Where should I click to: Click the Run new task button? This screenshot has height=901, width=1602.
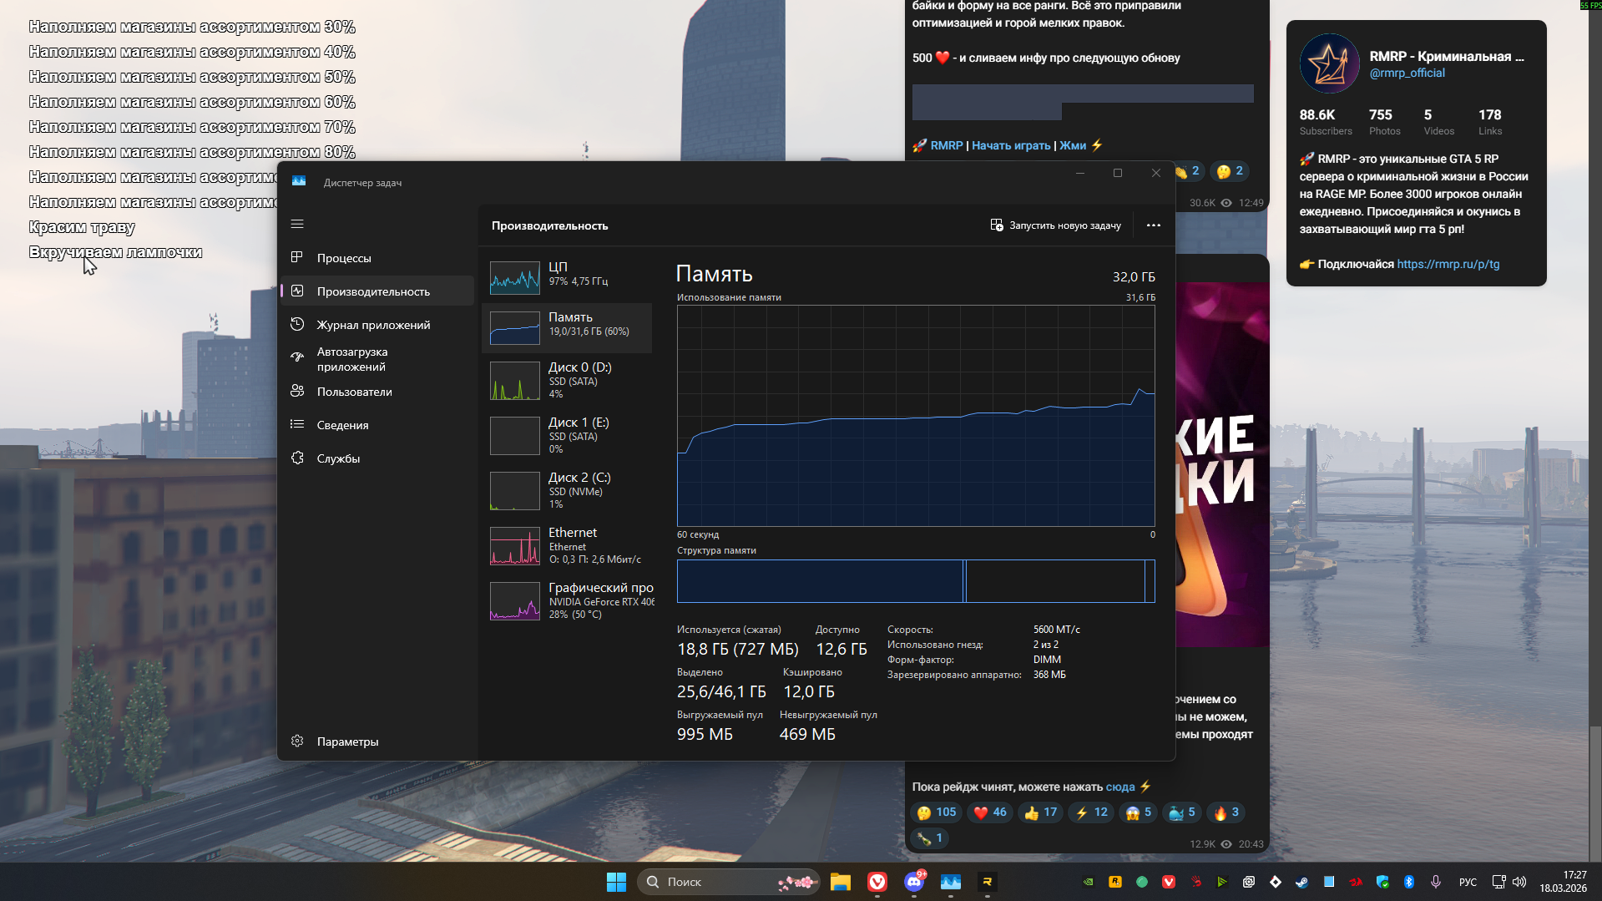(1055, 225)
